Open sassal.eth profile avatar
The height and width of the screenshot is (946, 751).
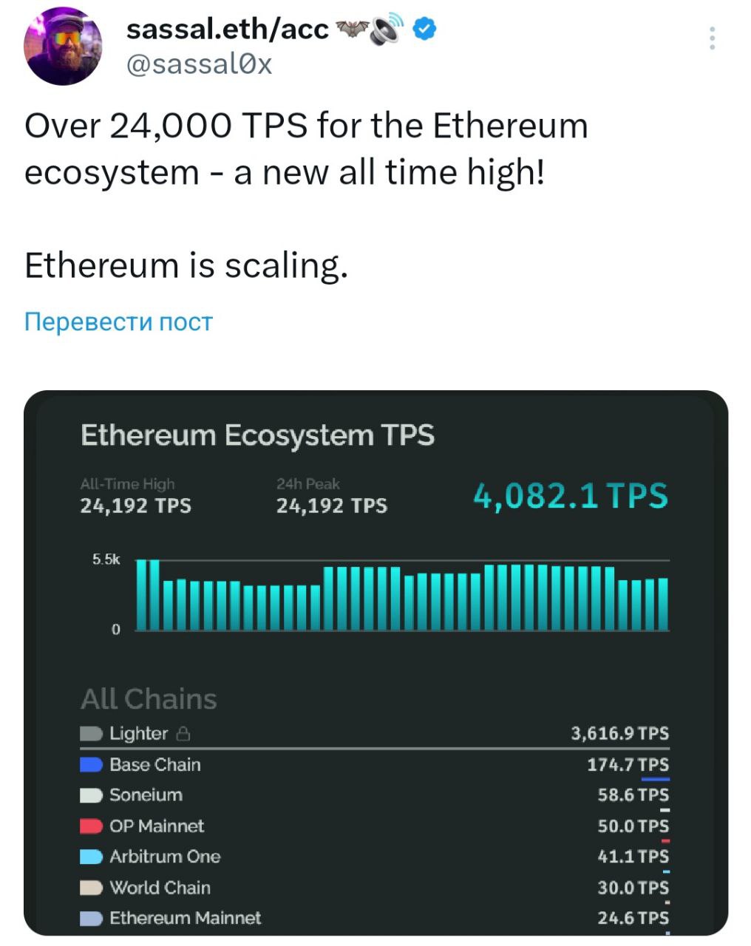pos(62,47)
